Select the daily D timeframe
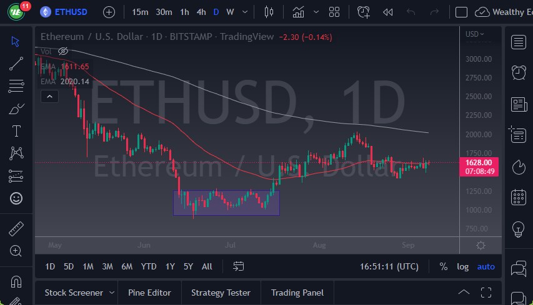The width and height of the screenshot is (533, 305). (x=216, y=12)
